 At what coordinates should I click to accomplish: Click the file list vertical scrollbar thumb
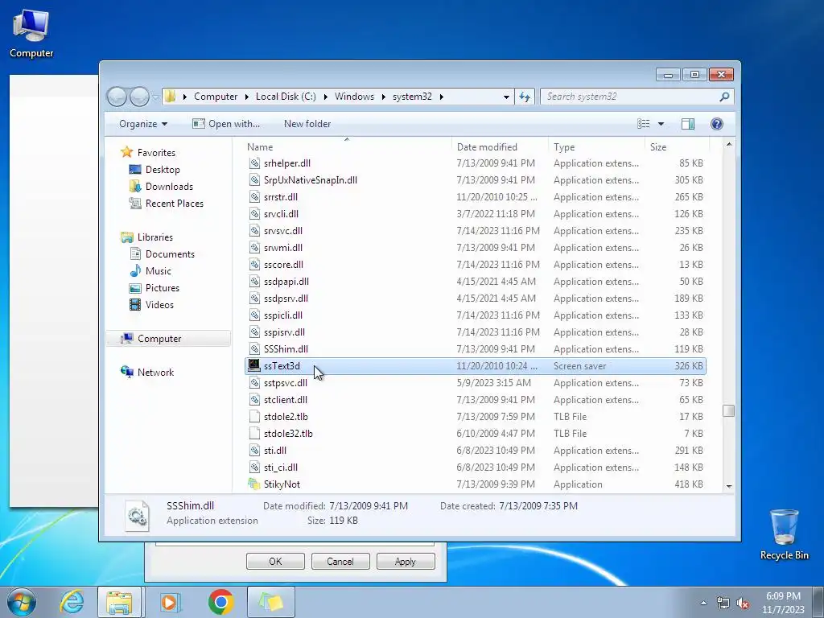coord(728,410)
